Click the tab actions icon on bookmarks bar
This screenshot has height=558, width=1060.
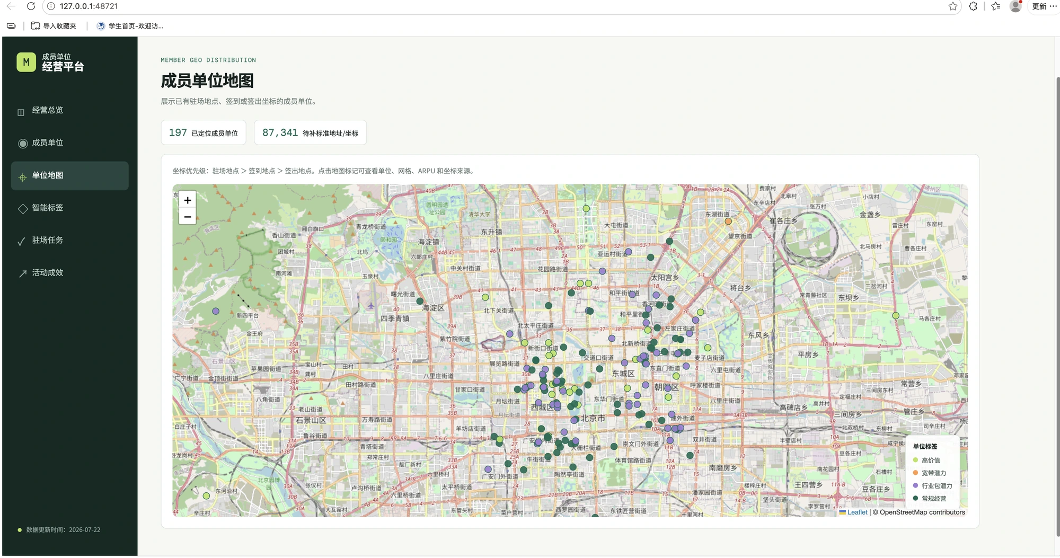(11, 25)
